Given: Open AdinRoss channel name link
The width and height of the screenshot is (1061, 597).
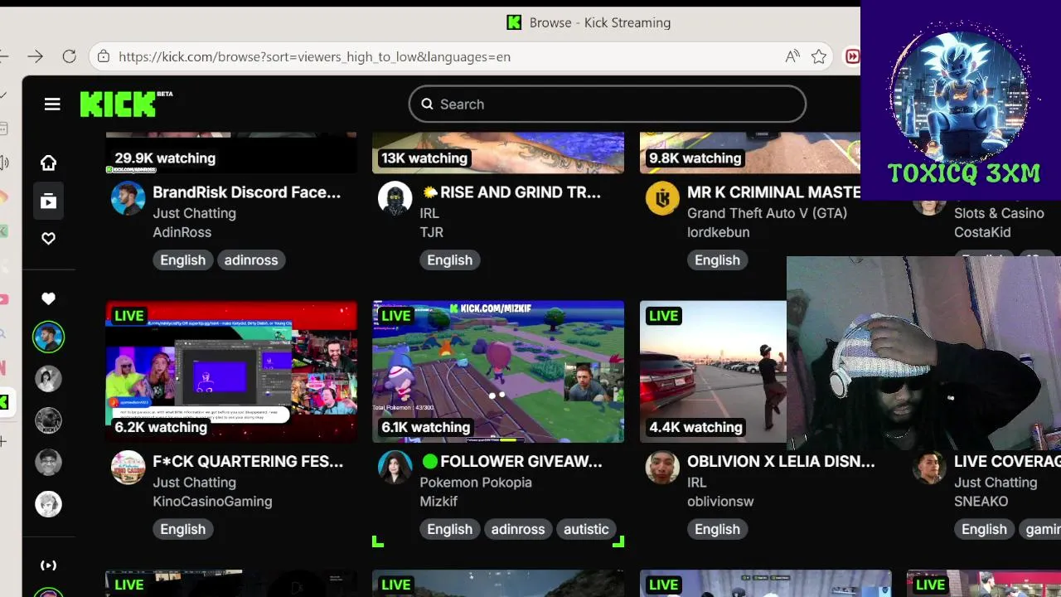Looking at the screenshot, I should 182,232.
